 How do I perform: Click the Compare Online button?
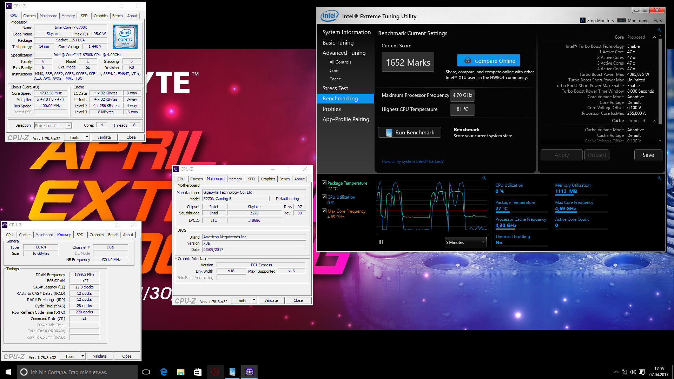click(x=489, y=61)
